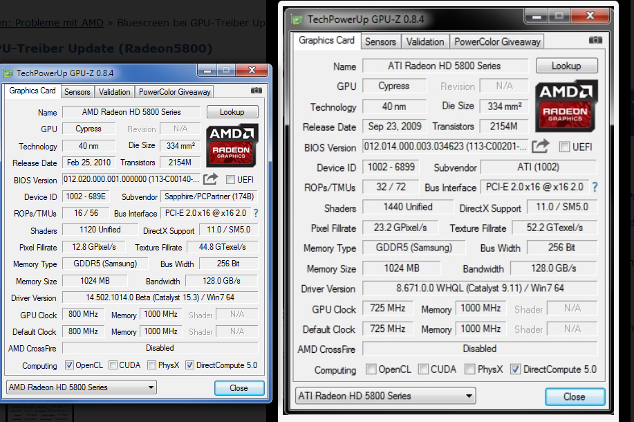Click Driver Version 14.502.1014.0 Beta field
Image resolution: width=634 pixels, height=422 pixels.
[x=160, y=297]
